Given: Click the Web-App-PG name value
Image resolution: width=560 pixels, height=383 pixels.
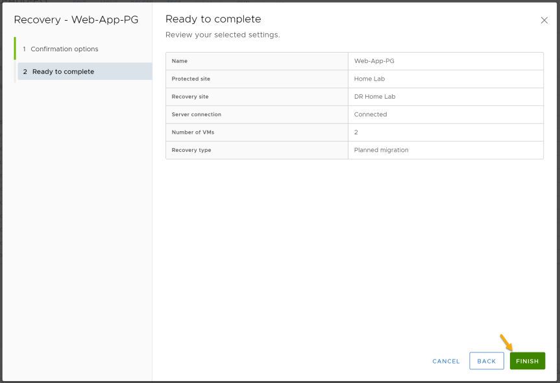Looking at the screenshot, I should pos(374,61).
